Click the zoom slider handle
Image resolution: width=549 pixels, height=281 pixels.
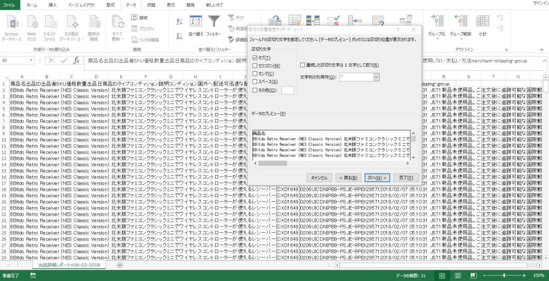504,276
